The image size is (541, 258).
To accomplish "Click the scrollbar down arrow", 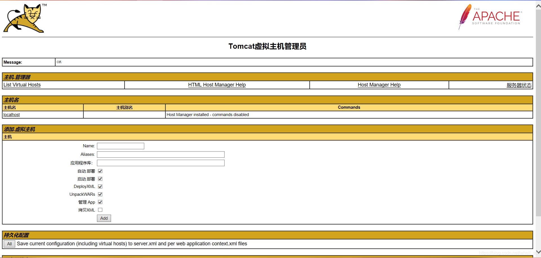I will 538,252.
